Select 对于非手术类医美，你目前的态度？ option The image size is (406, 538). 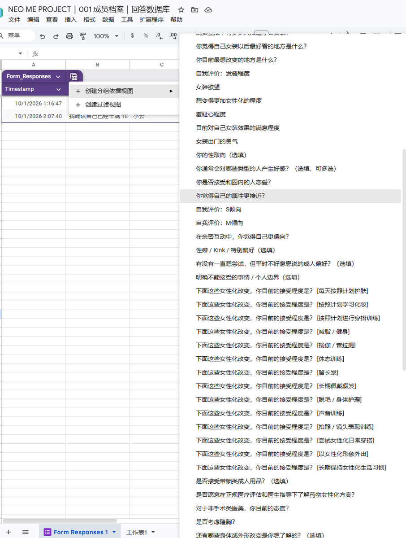290,508
